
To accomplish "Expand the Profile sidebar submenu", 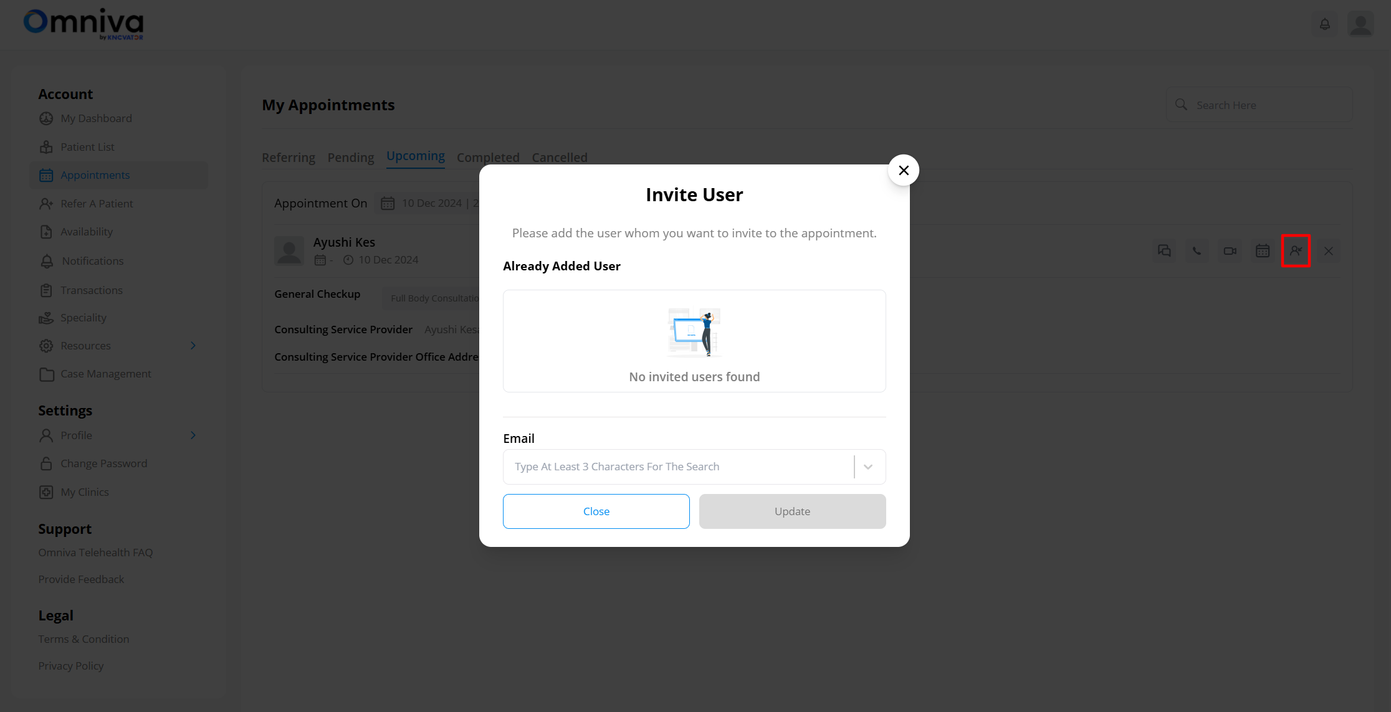I will coord(193,435).
